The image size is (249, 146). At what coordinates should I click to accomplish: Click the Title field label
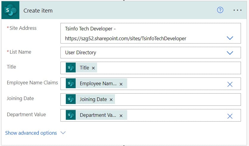pos(11,67)
